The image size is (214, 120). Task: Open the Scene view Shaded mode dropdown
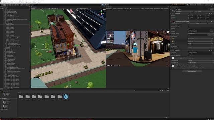point(35,8)
